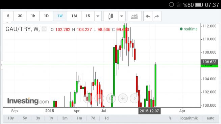Click the candlestick chart style icon
The width and height of the screenshot is (221, 124).
coord(110,16)
